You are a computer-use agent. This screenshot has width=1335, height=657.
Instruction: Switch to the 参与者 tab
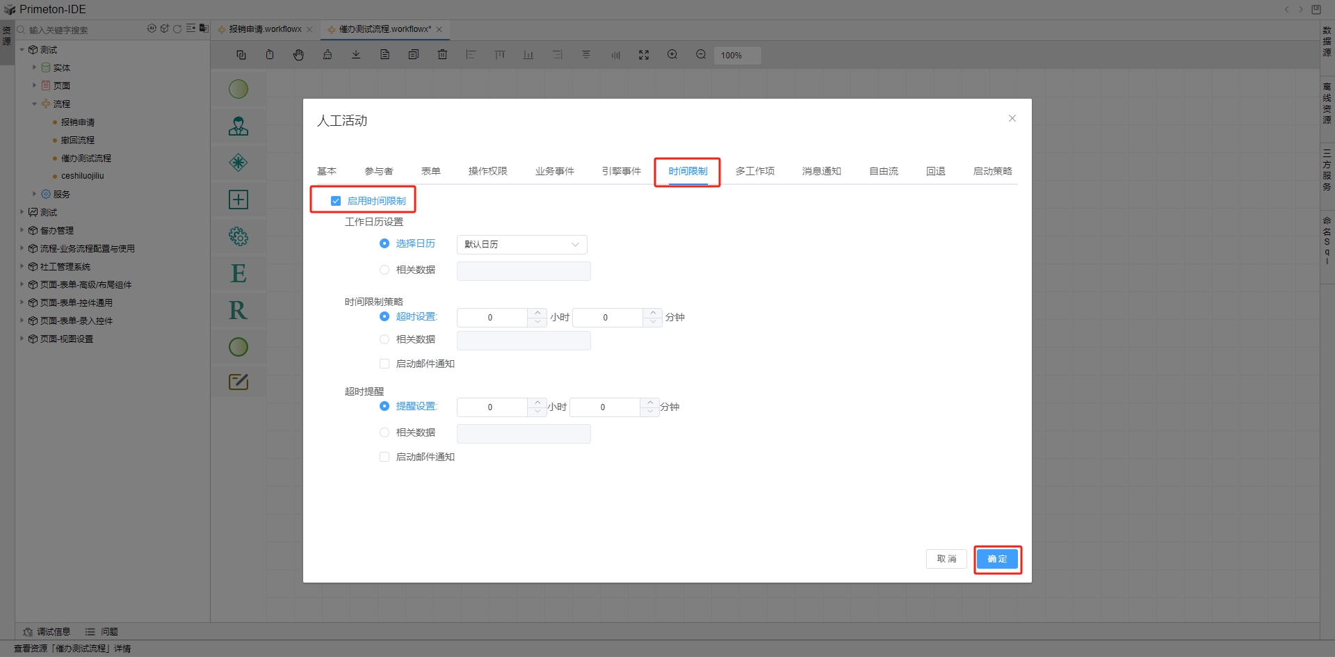click(378, 171)
